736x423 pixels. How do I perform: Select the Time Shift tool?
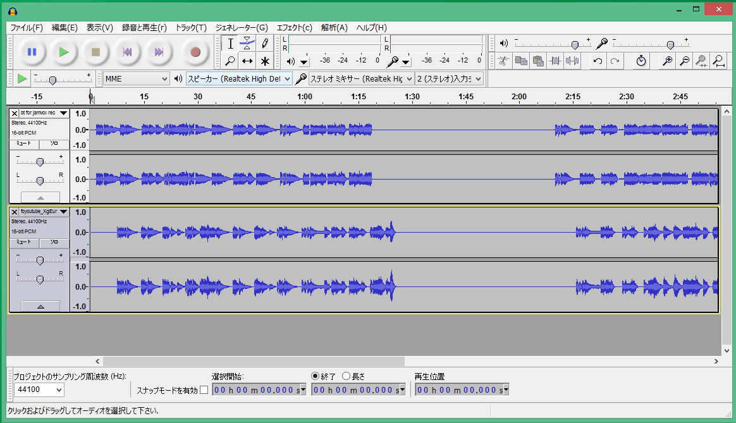pos(248,61)
